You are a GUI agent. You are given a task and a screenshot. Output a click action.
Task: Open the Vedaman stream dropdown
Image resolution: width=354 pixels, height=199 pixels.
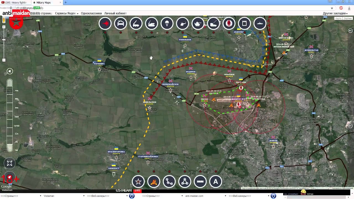[x=64, y=196]
